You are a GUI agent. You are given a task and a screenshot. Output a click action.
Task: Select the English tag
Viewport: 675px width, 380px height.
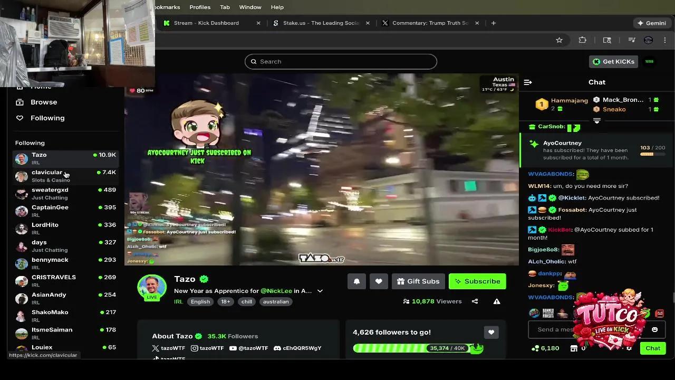click(x=200, y=302)
